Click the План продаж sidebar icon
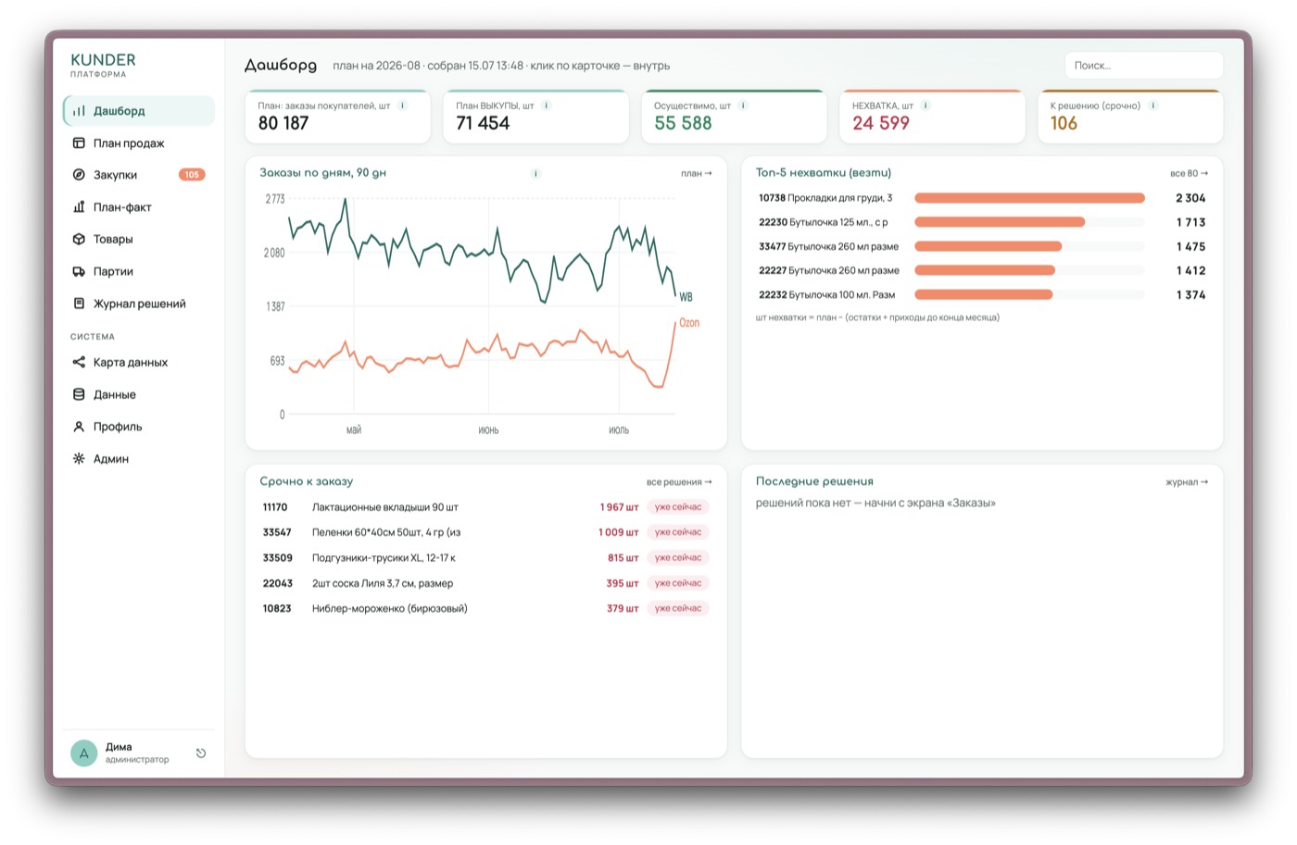The width and height of the screenshot is (1297, 845). (x=79, y=143)
